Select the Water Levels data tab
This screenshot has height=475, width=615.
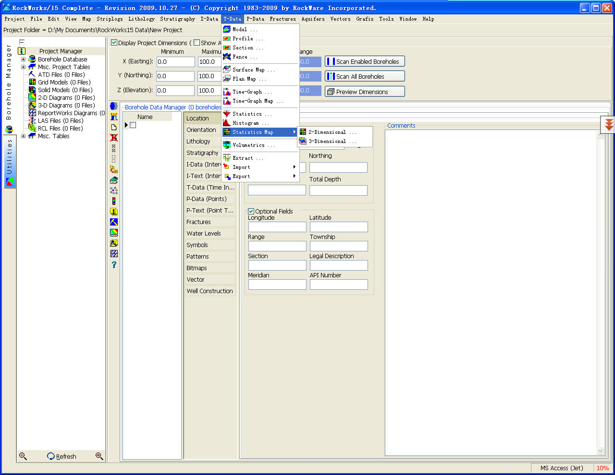point(210,233)
